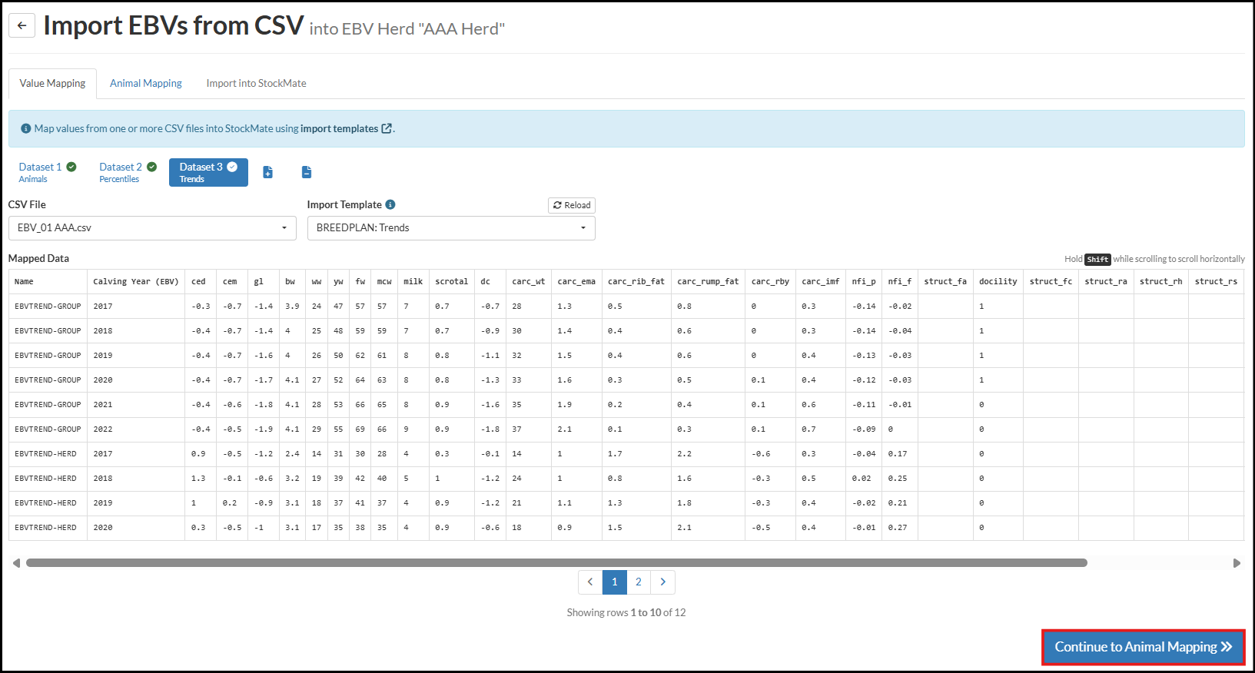The height and width of the screenshot is (673, 1255).
Task: Click the Import Template info icon
Action: 390,204
